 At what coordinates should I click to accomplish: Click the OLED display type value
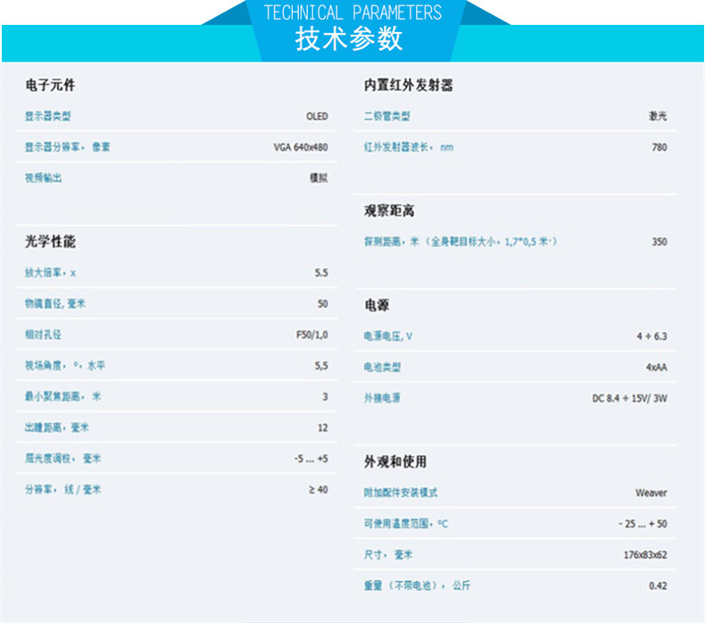click(x=317, y=116)
